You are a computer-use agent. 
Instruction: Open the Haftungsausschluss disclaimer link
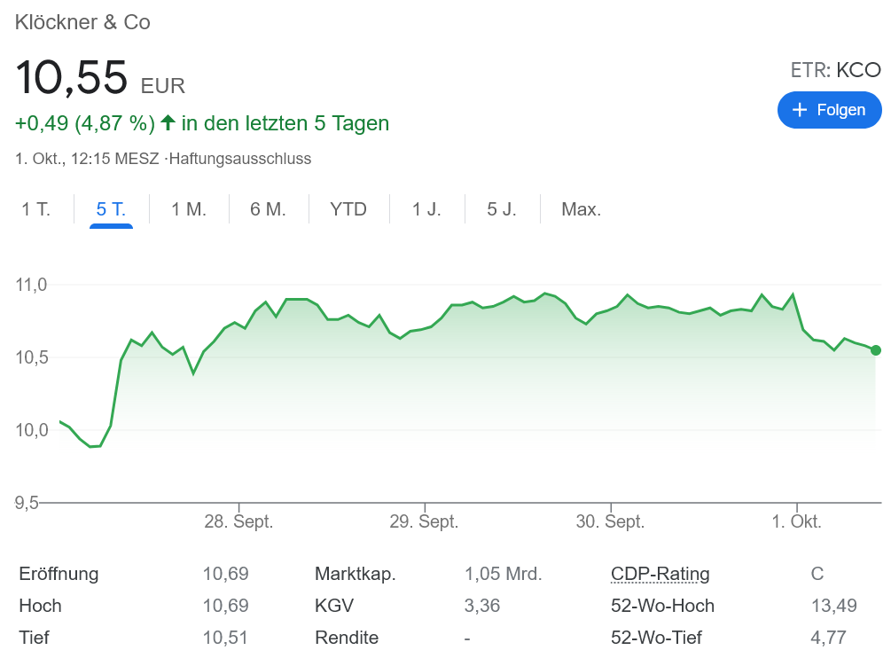click(x=239, y=160)
